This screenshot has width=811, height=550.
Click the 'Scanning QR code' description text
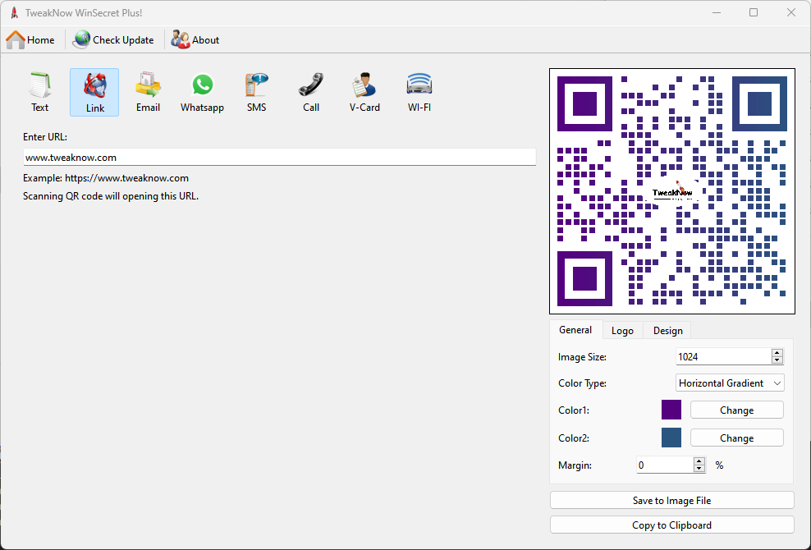(111, 196)
